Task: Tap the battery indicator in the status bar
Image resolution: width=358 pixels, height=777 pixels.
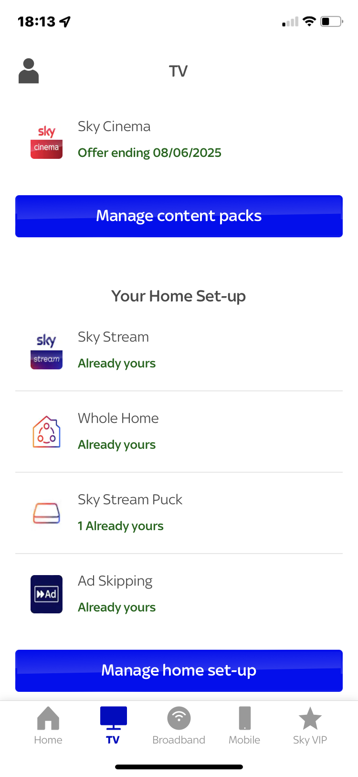Action: 331,22
